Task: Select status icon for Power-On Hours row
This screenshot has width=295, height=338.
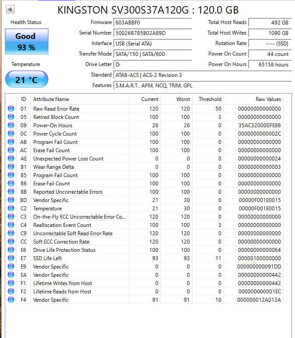Action: [x=11, y=125]
